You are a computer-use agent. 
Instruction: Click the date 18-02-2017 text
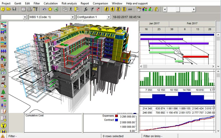(x=120, y=17)
